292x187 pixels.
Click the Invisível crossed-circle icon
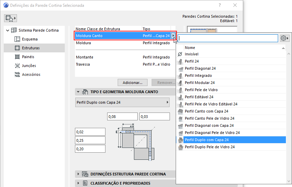pos(180,54)
